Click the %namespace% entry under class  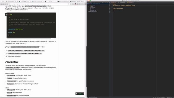[11, 96]
